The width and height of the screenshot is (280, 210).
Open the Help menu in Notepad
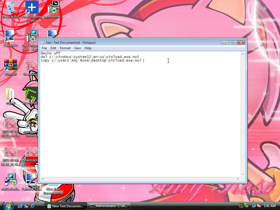click(x=88, y=48)
